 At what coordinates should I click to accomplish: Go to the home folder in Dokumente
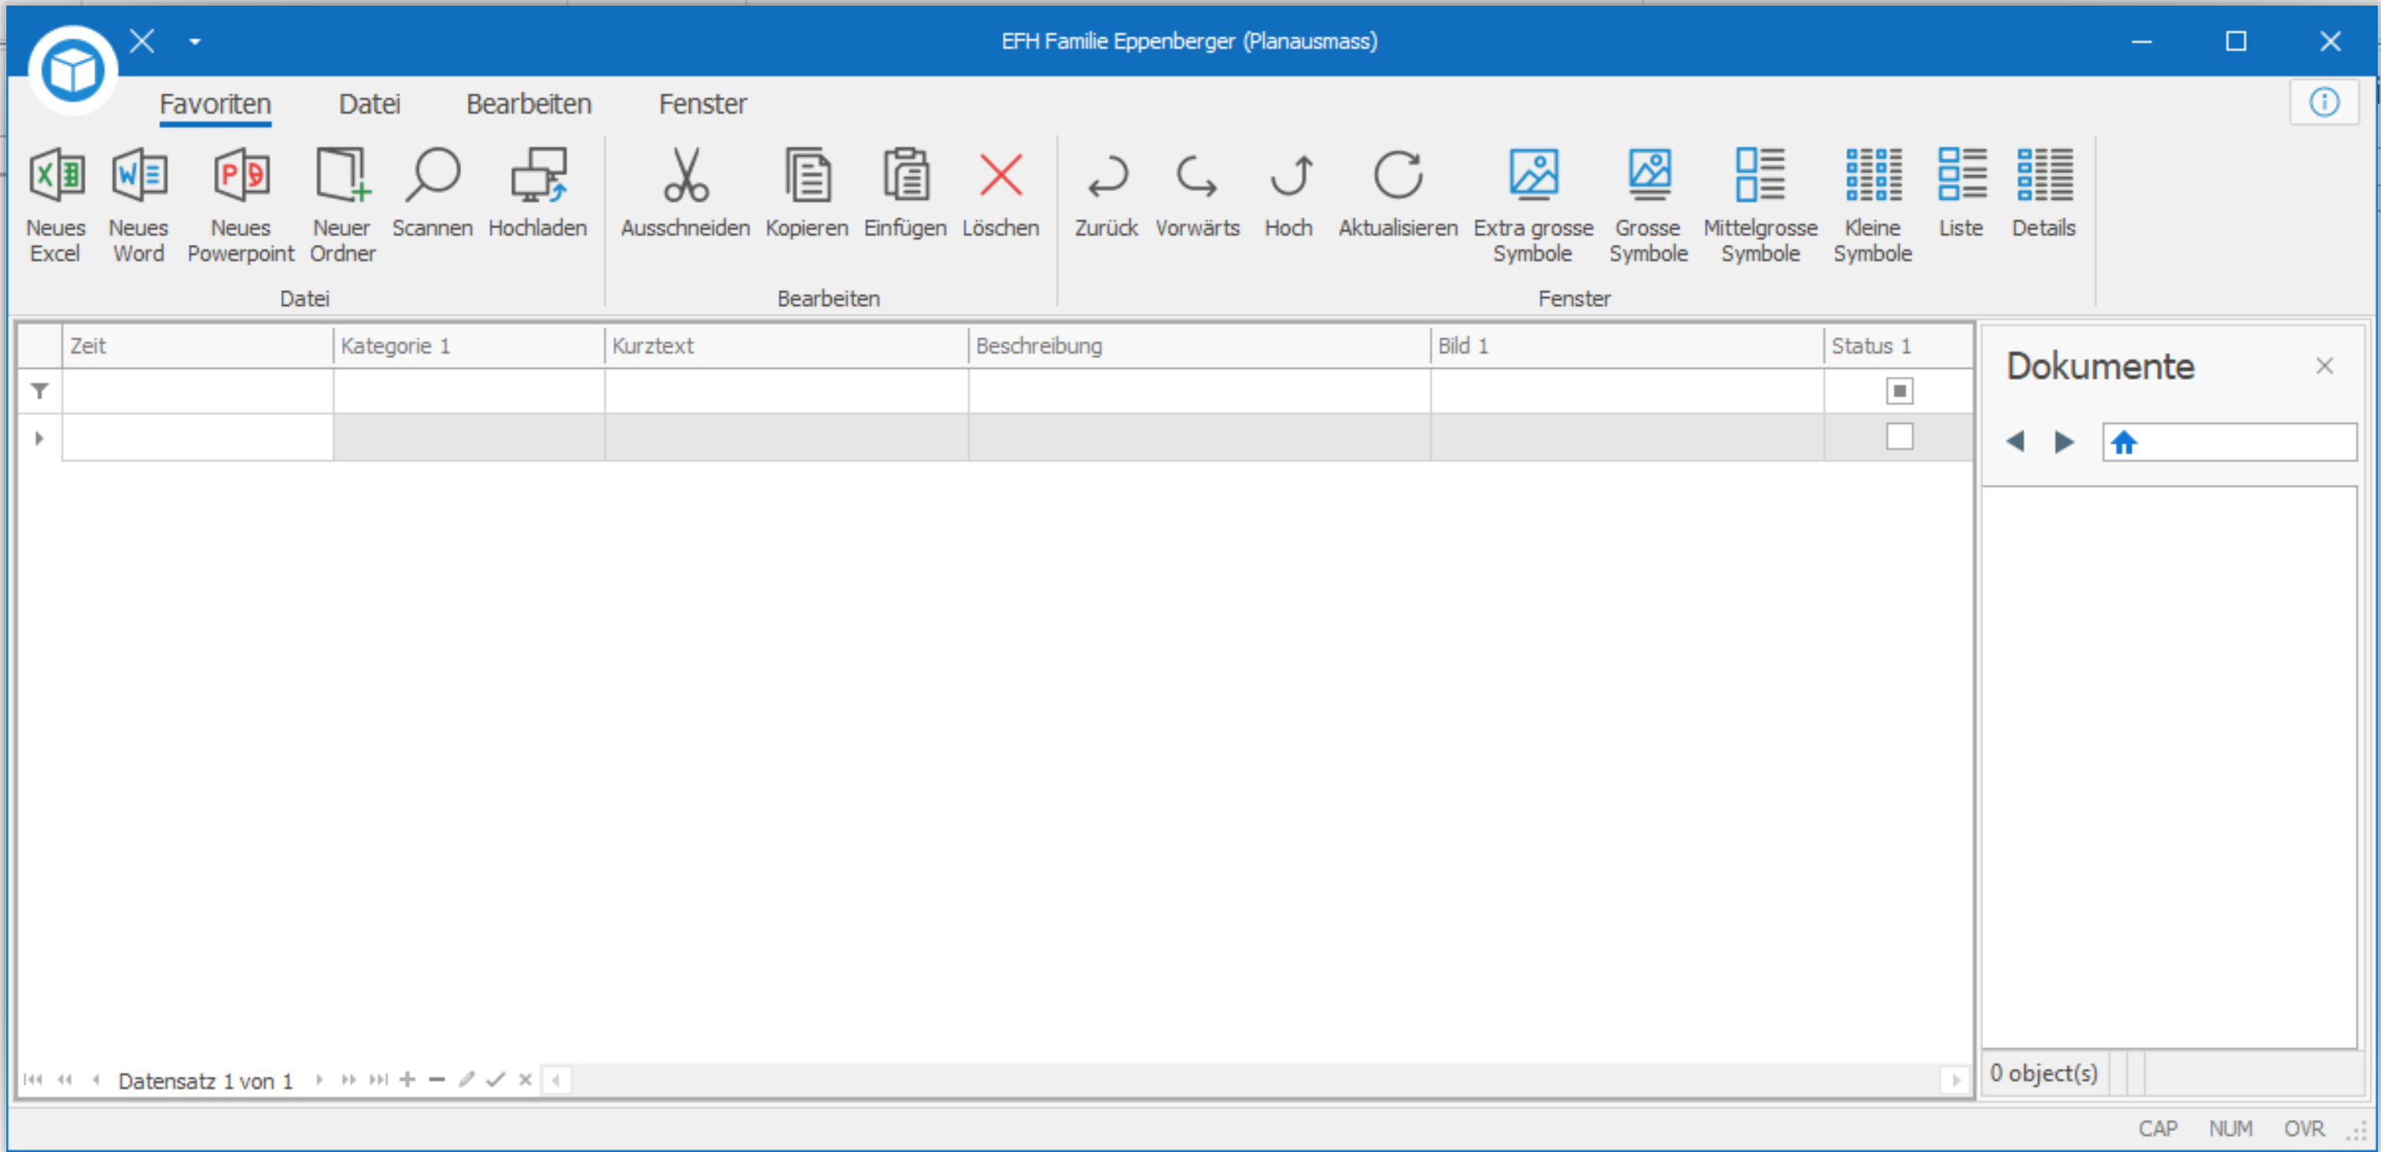(2123, 443)
